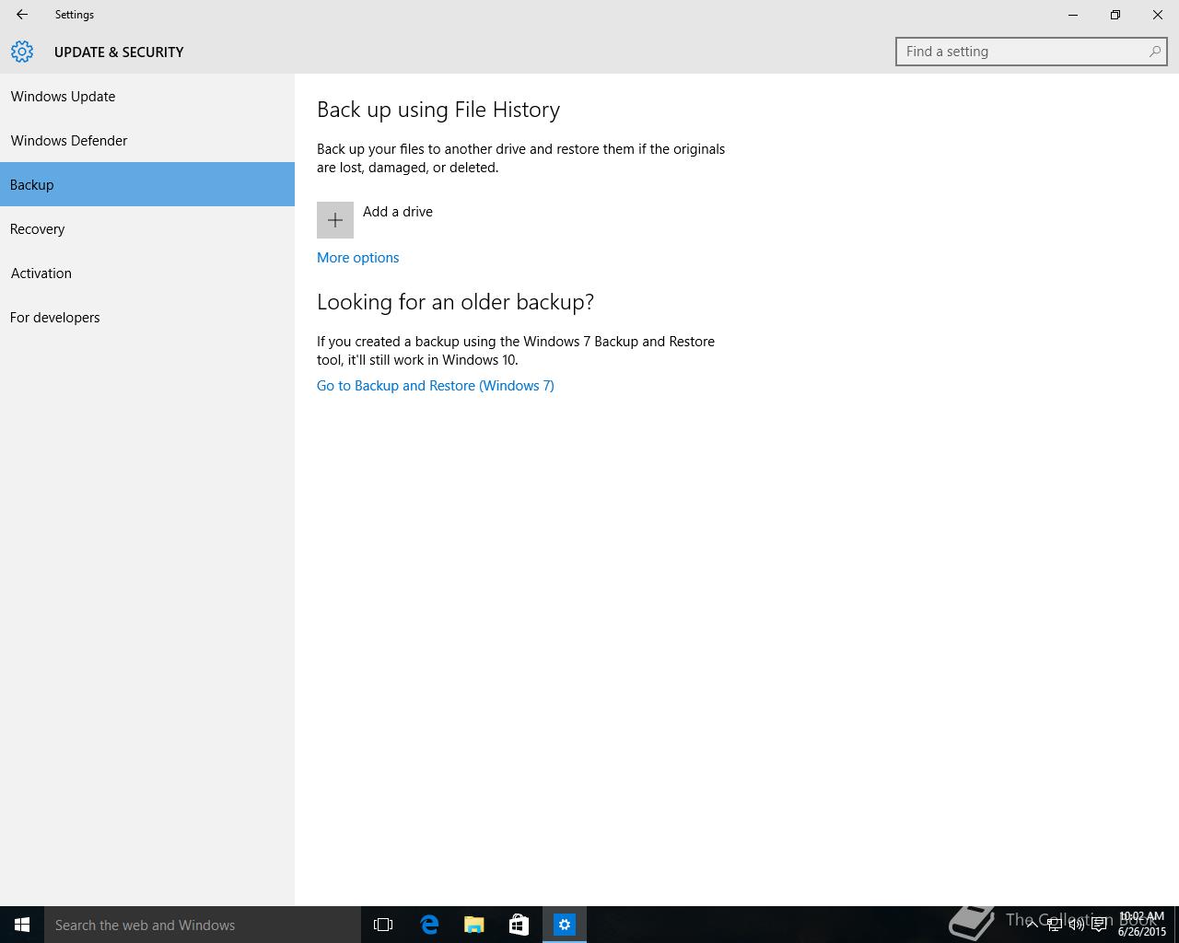Click the Back up using File History heading
Screen dimensions: 1179x943
[x=438, y=110]
